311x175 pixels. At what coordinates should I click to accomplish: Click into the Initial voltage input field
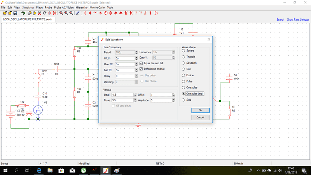pos(122,95)
